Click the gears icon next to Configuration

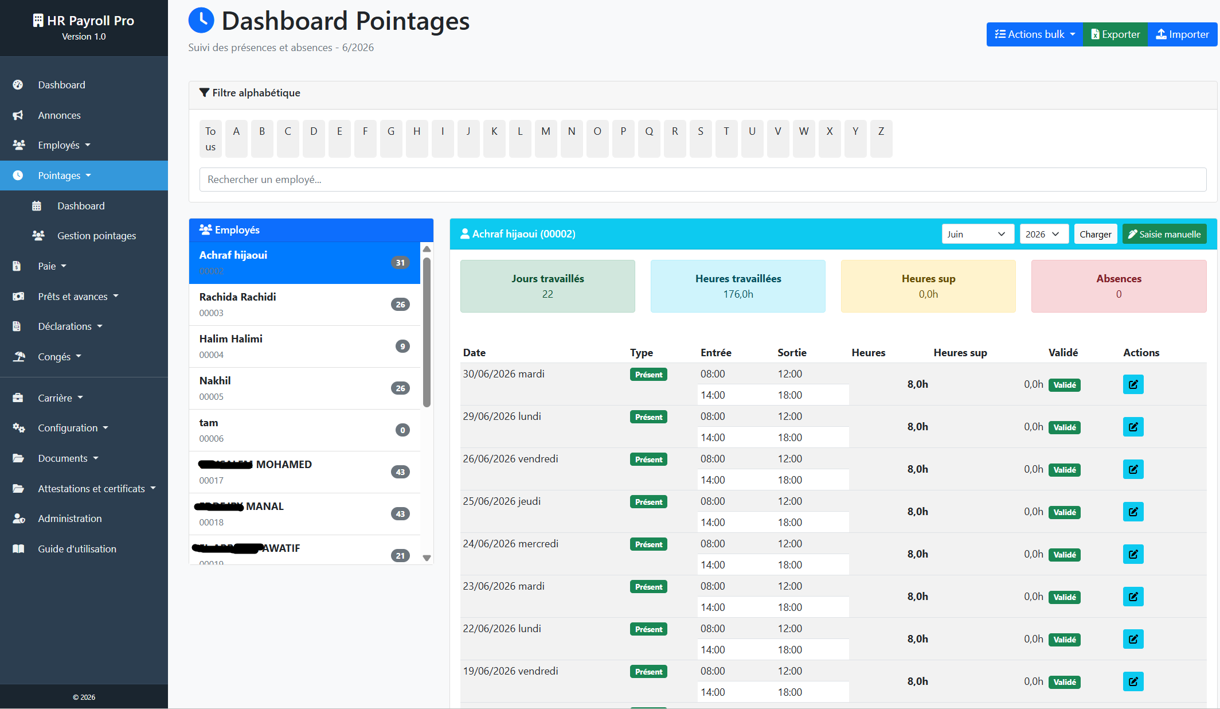point(18,428)
